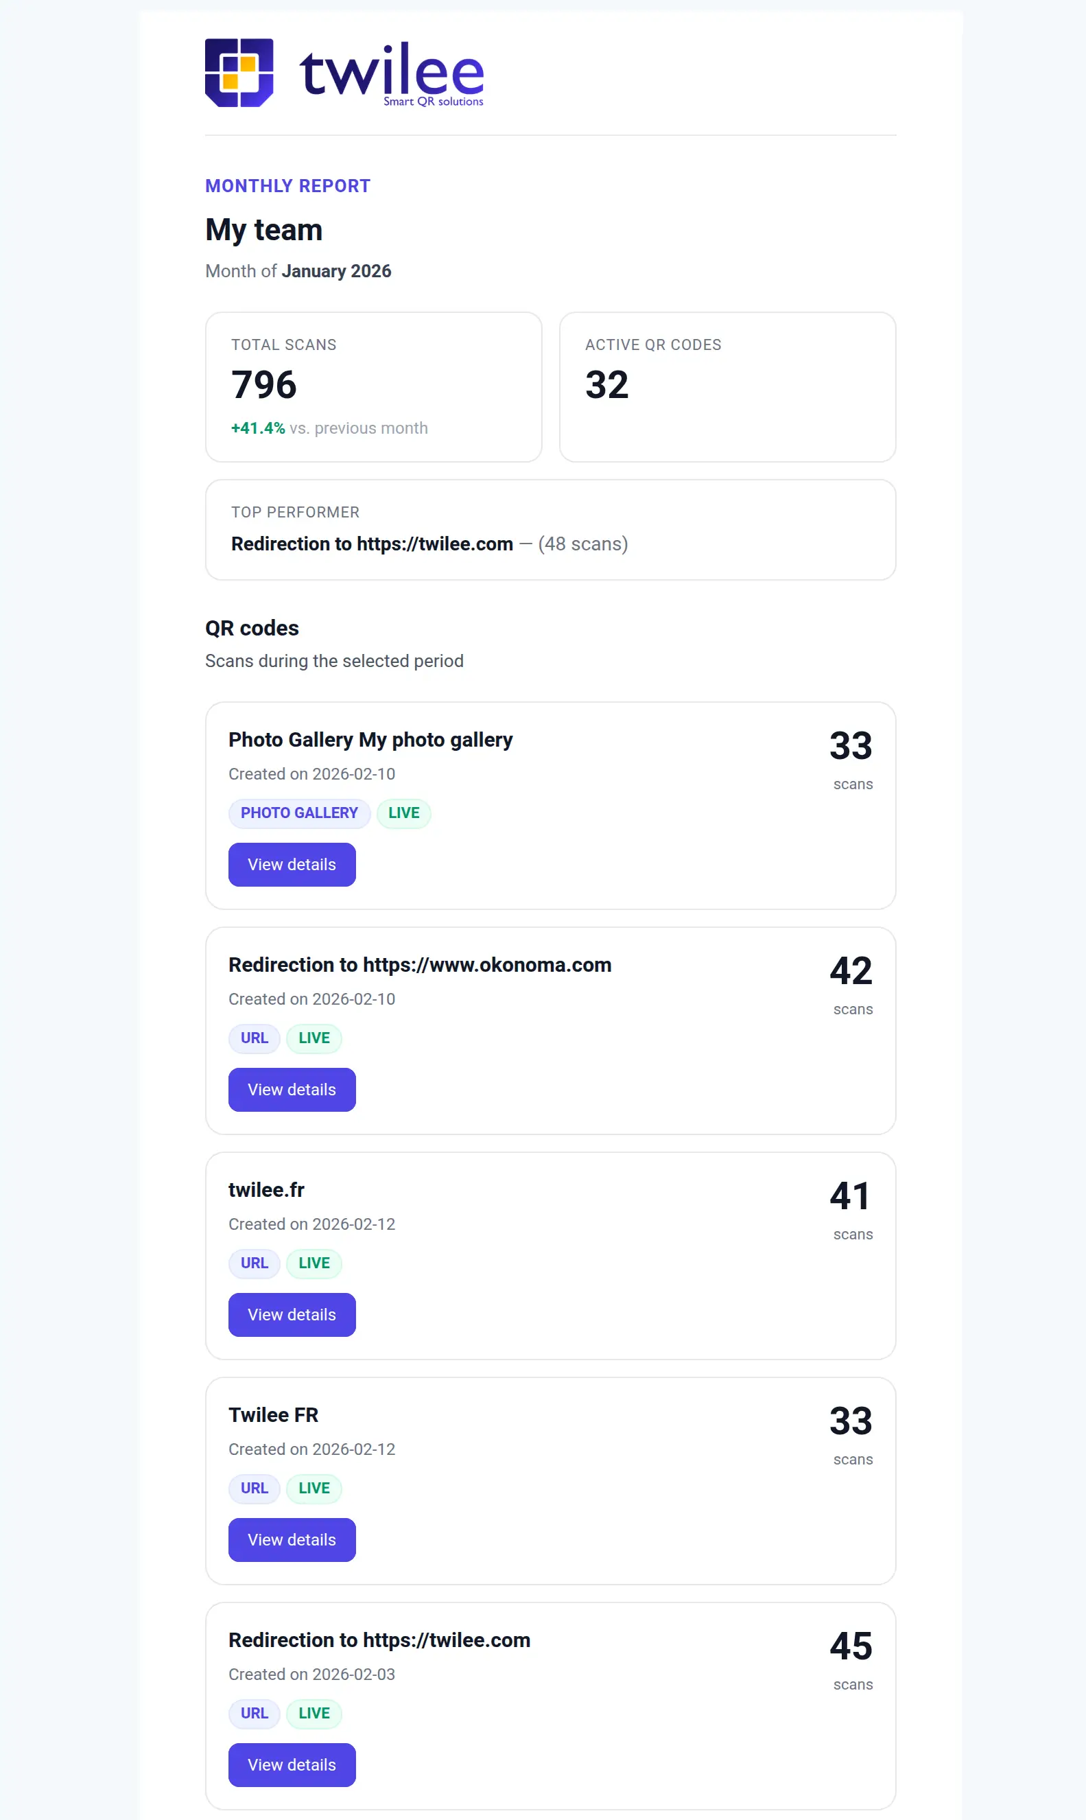
Task: Click the URL badge on the Twilee FR card
Action: click(254, 1488)
